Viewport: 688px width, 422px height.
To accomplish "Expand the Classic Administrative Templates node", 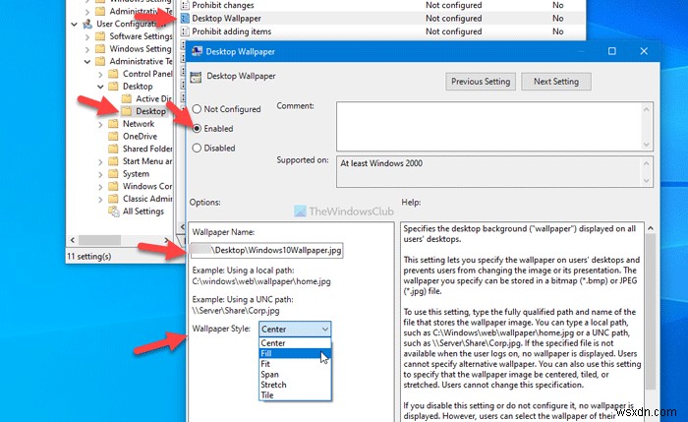I will tap(100, 200).
